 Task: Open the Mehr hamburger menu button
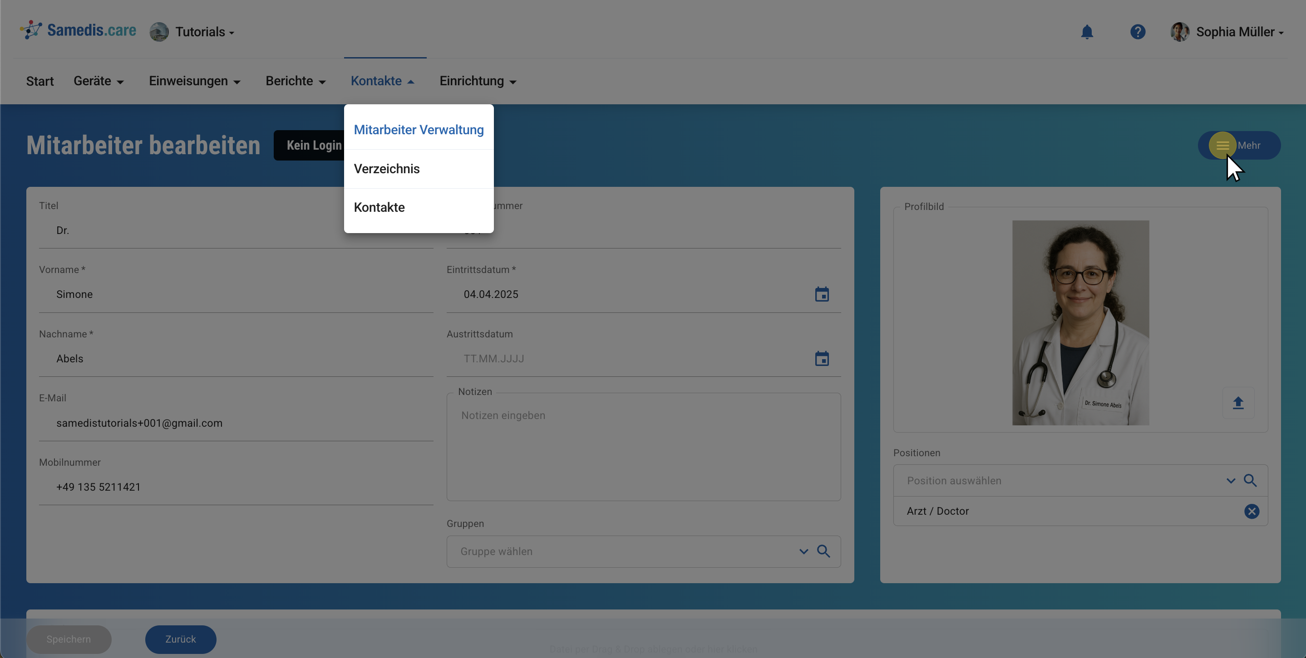tap(1222, 146)
